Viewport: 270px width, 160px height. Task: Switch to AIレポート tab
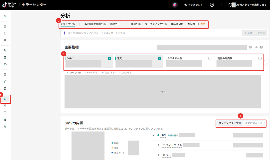(194, 24)
